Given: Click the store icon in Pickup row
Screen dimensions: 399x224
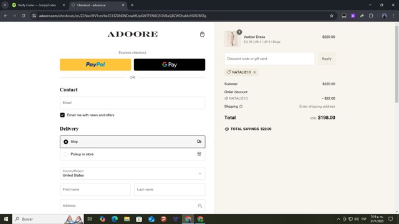Looking at the screenshot, I should [x=199, y=154].
